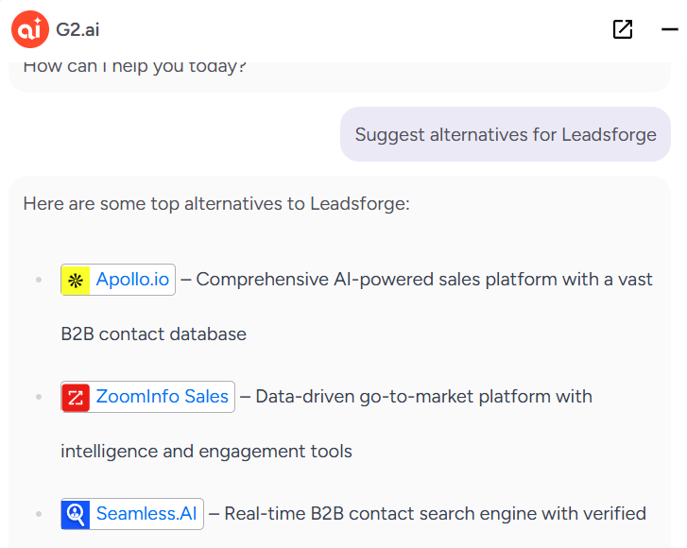This screenshot has height=548, width=687.
Task: Click the orange G2.ai logo
Action: point(30,29)
